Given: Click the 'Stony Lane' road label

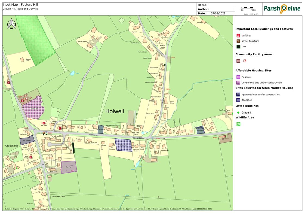Looking at the screenshot, I should click(x=163, y=102).
